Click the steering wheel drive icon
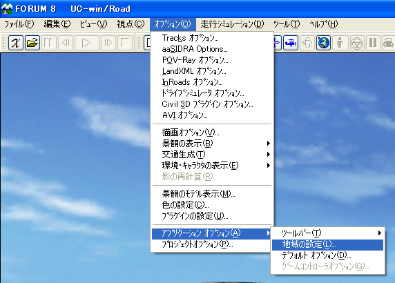Viewport: 395px width, 283px height. (x=357, y=43)
